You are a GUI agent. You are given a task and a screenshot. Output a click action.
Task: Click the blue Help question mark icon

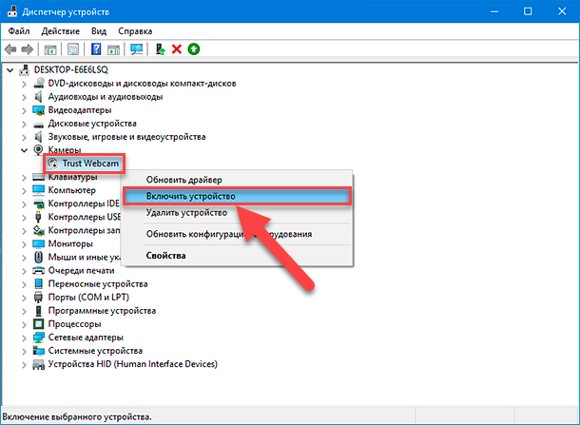point(96,49)
